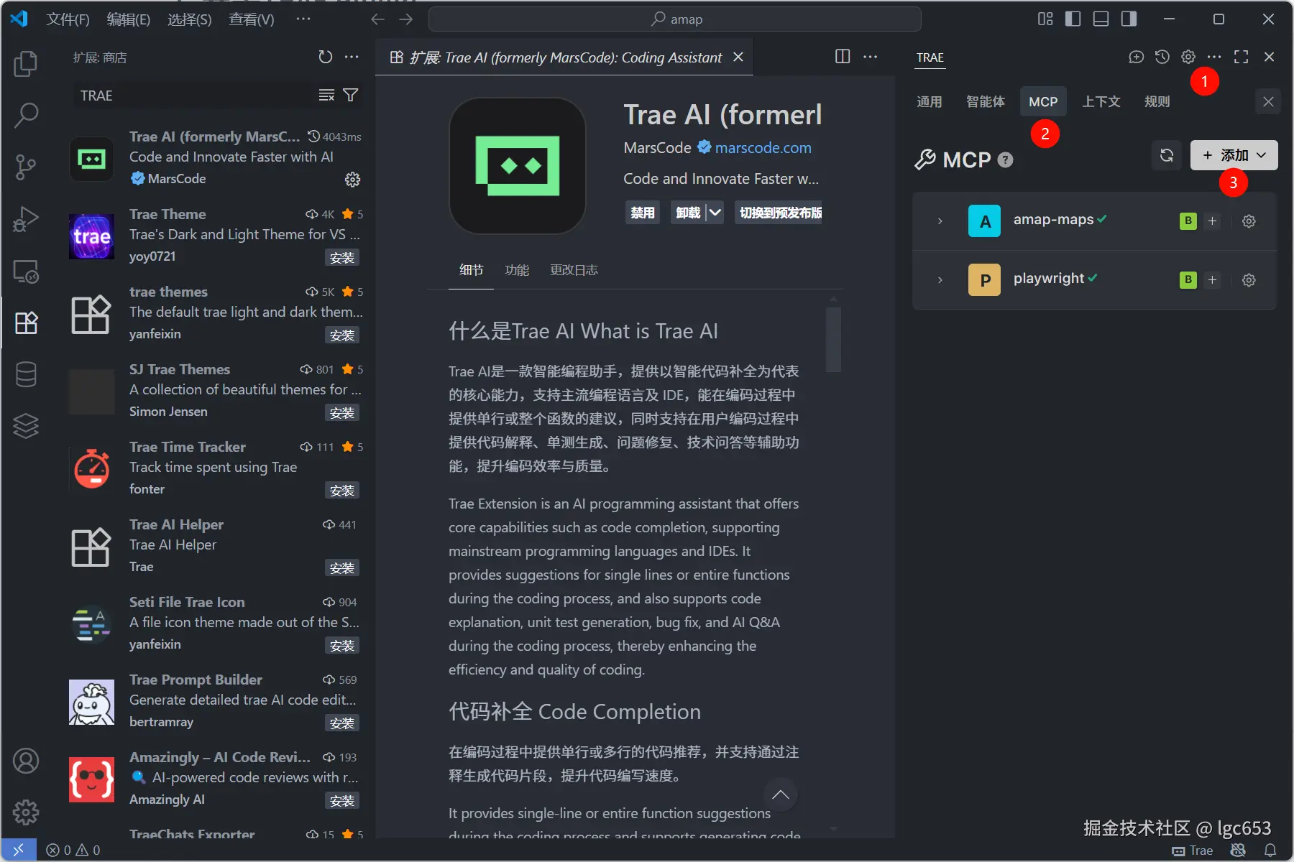Start a new chat in TRAE panel
The height and width of the screenshot is (862, 1294).
[1136, 57]
